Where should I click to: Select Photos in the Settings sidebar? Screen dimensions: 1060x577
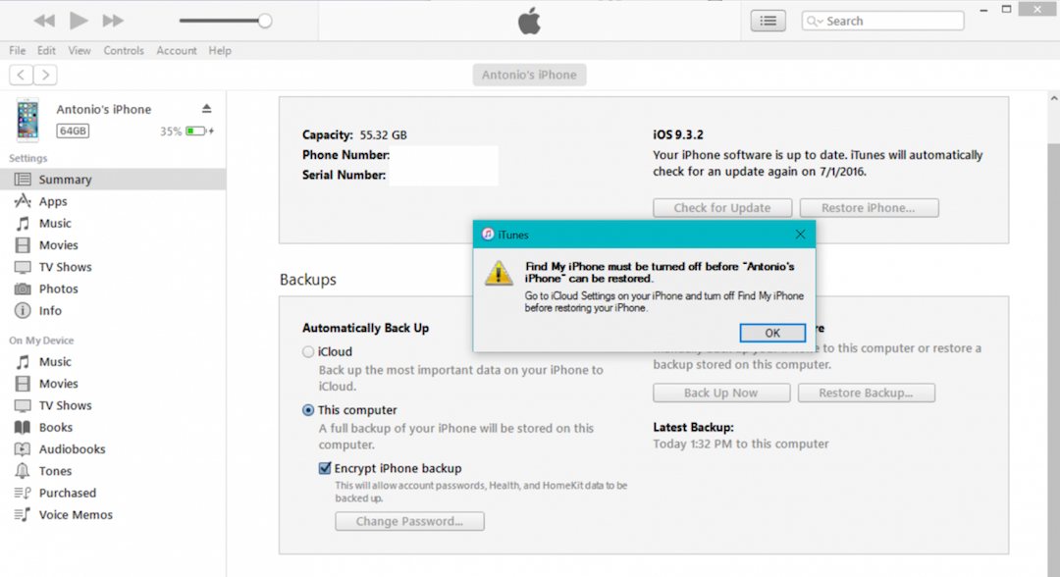point(58,288)
